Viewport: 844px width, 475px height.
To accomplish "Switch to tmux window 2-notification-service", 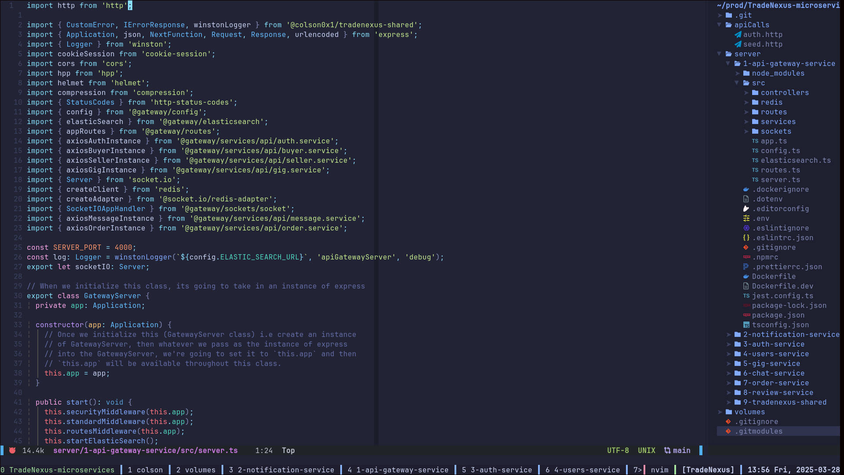I will [x=281, y=470].
